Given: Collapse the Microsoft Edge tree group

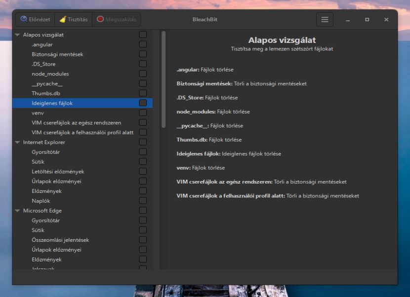Looking at the screenshot, I should 17,211.
